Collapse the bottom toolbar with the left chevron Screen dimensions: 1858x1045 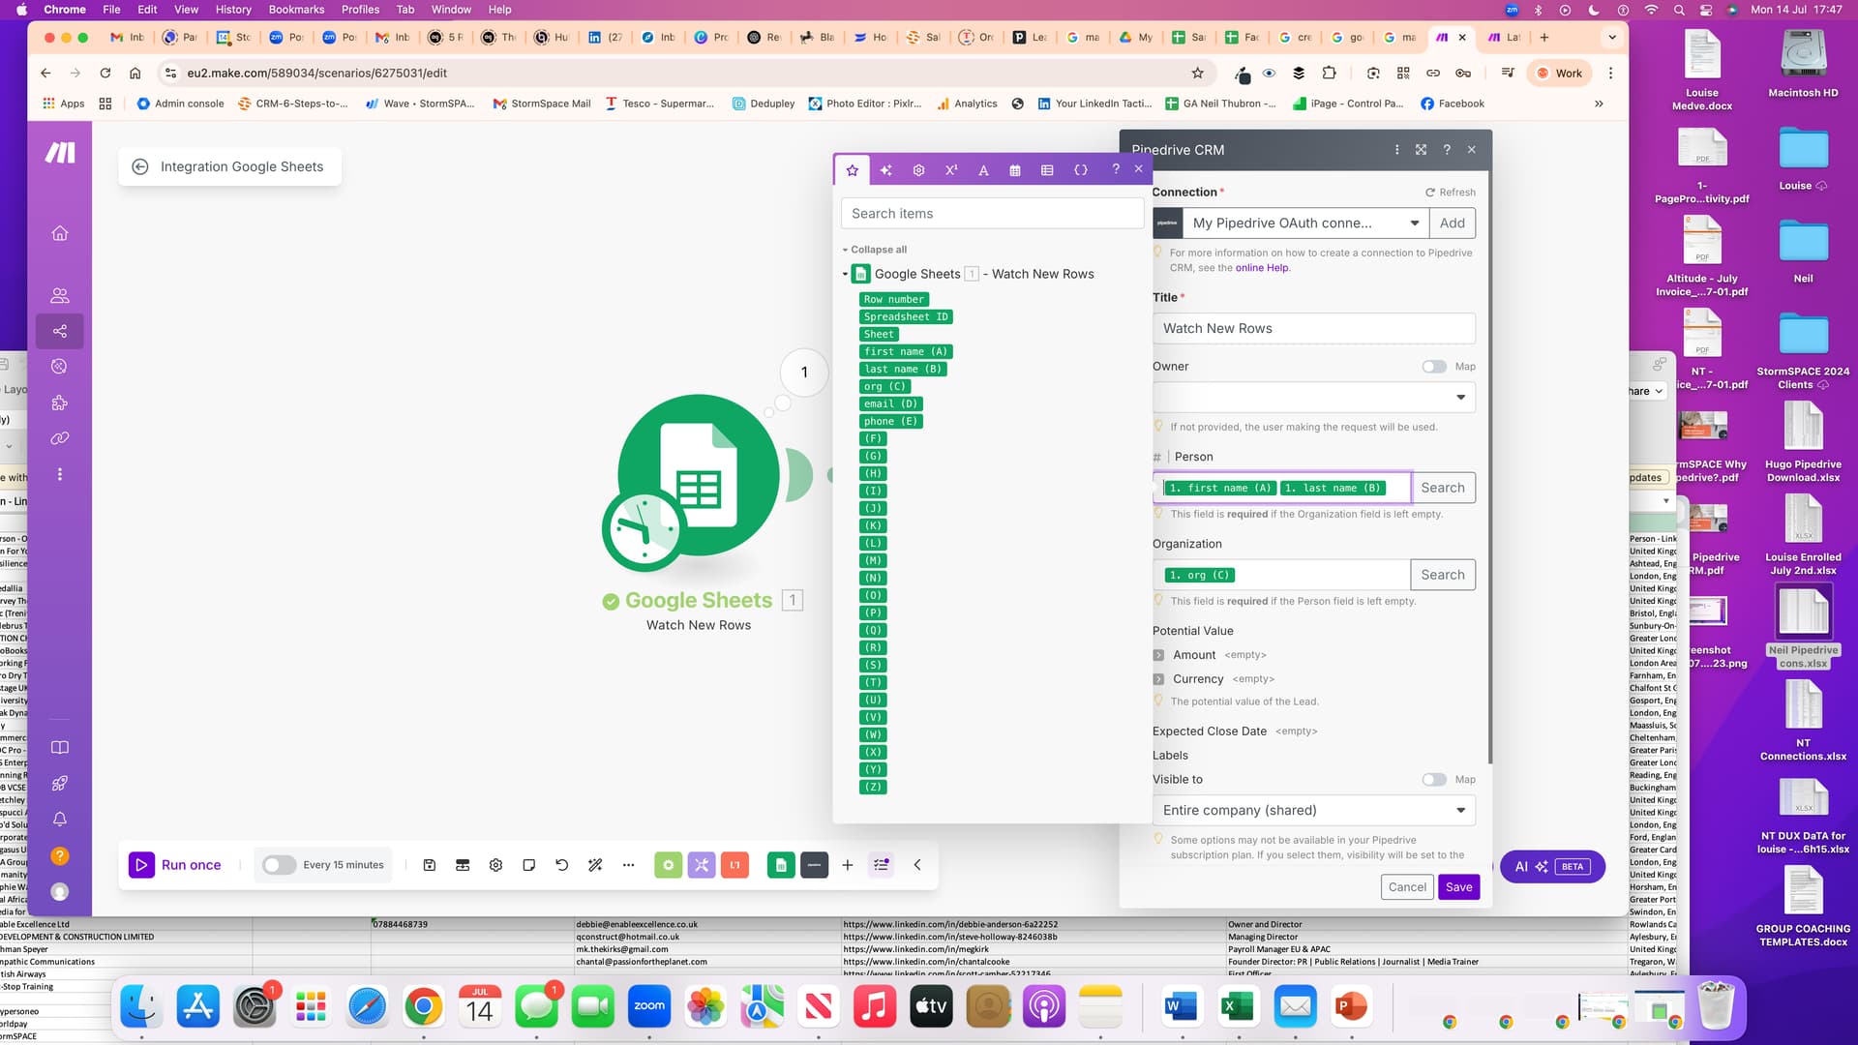tap(917, 865)
